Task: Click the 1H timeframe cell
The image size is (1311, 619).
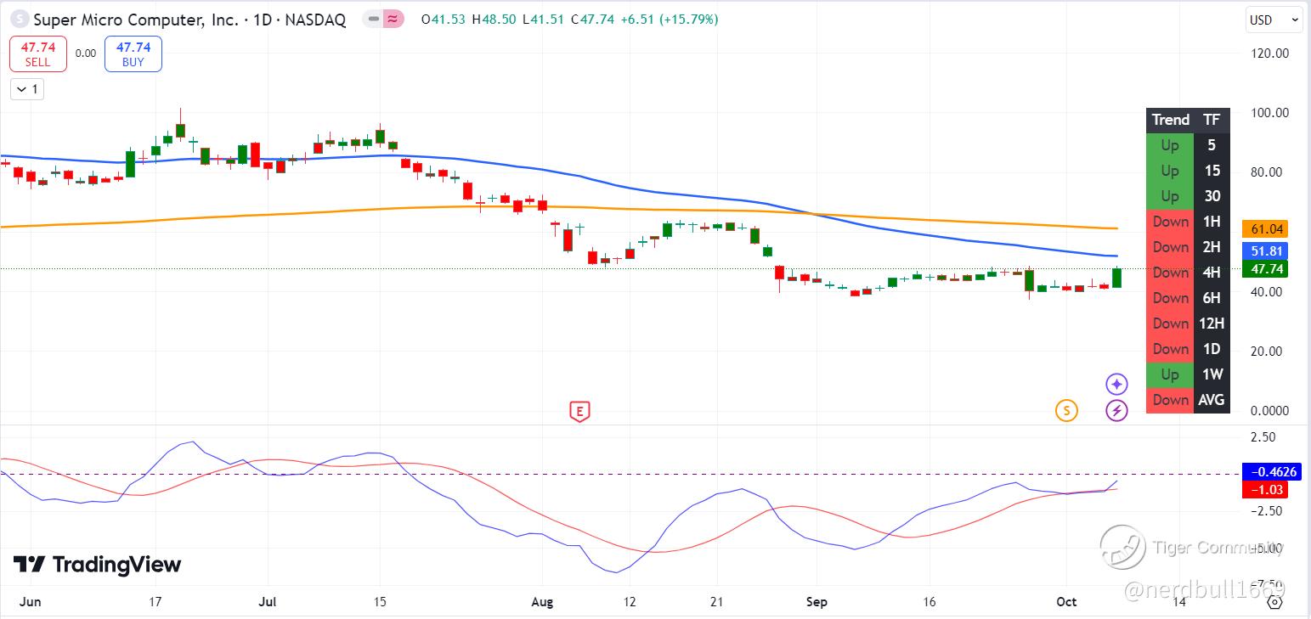Action: pyautogui.click(x=1212, y=222)
